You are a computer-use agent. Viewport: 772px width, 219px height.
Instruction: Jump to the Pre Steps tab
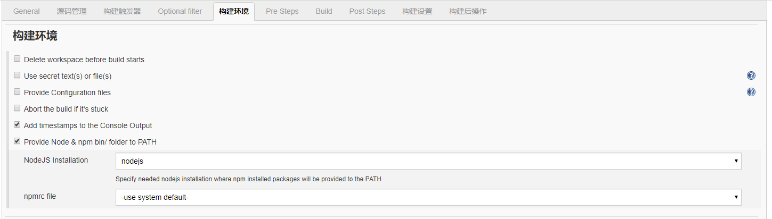click(282, 11)
